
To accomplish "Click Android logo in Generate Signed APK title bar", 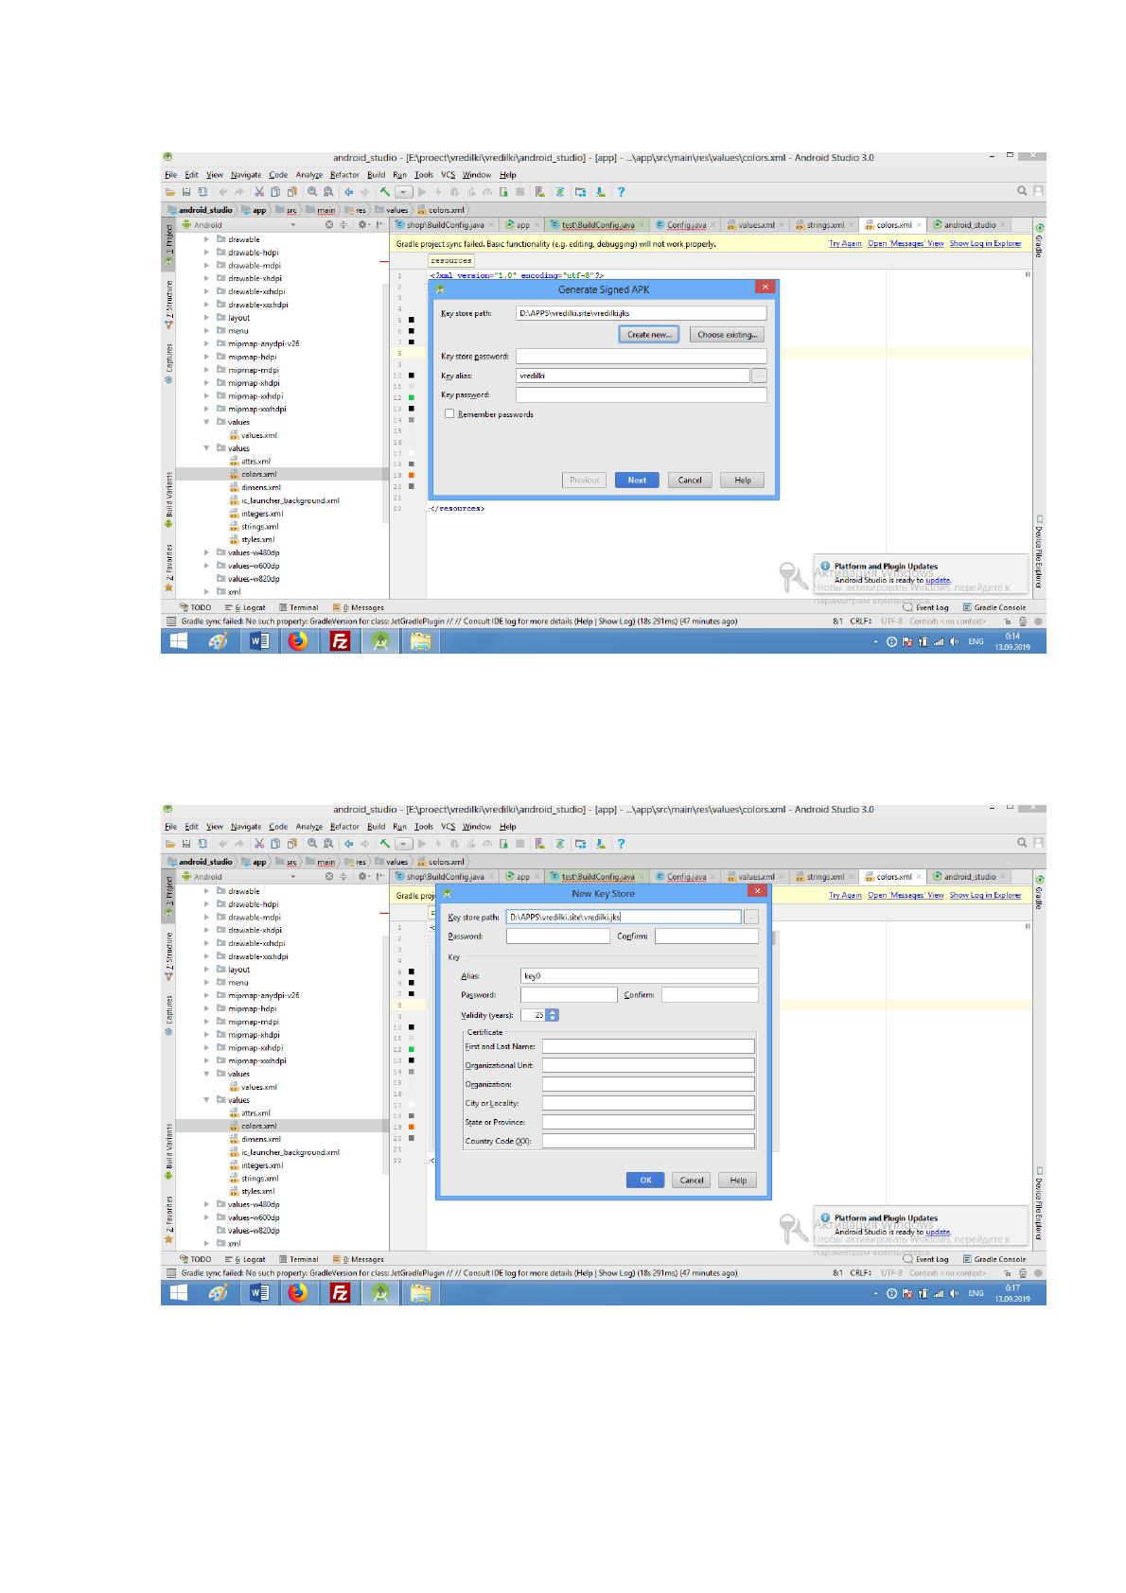I will (x=440, y=289).
